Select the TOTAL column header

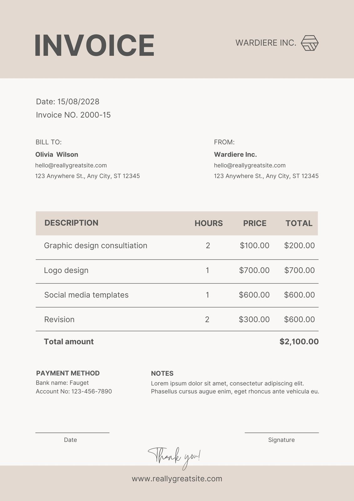[x=299, y=223]
